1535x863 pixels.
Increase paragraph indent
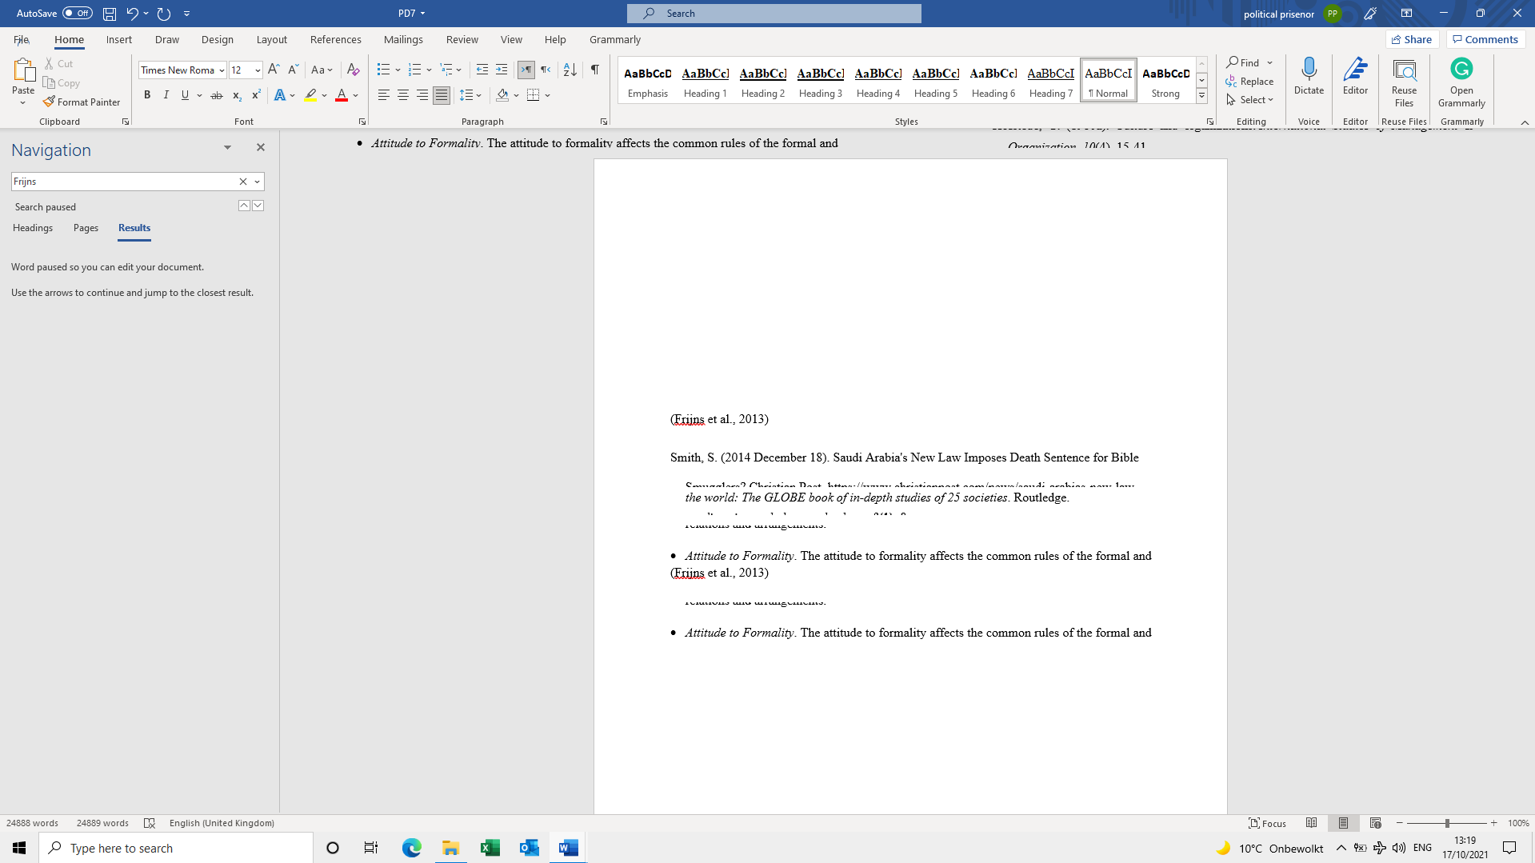pos(502,70)
